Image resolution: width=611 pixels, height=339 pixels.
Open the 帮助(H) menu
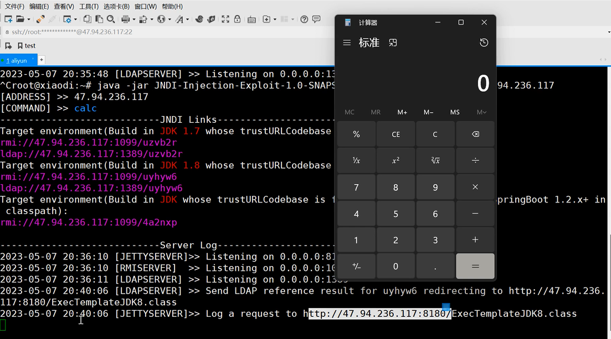point(172,6)
